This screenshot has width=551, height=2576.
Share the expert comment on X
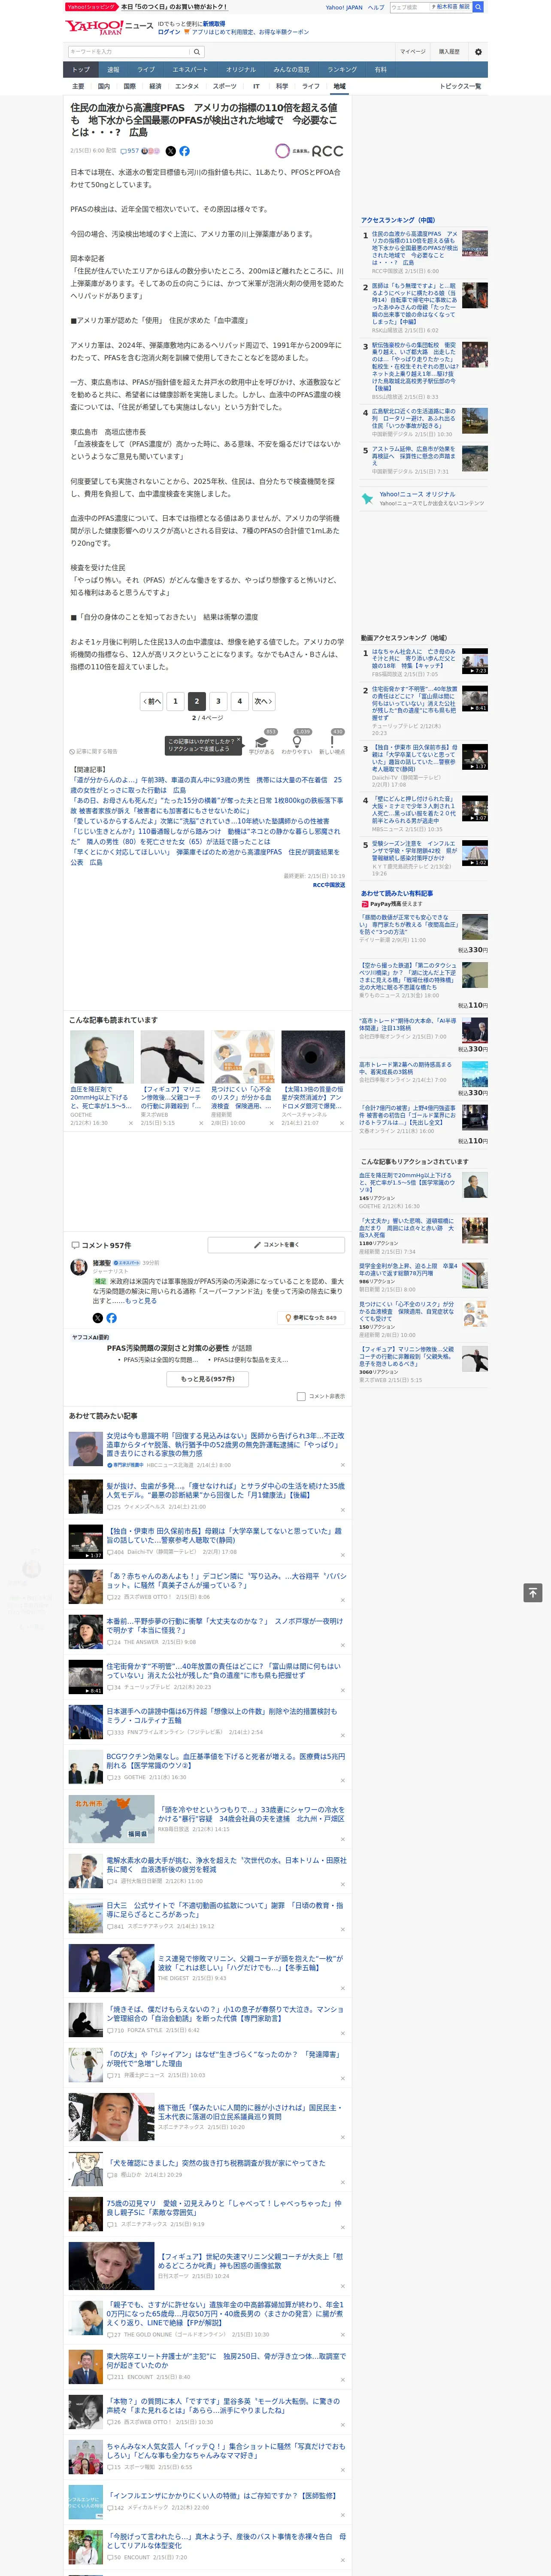coord(98,1318)
